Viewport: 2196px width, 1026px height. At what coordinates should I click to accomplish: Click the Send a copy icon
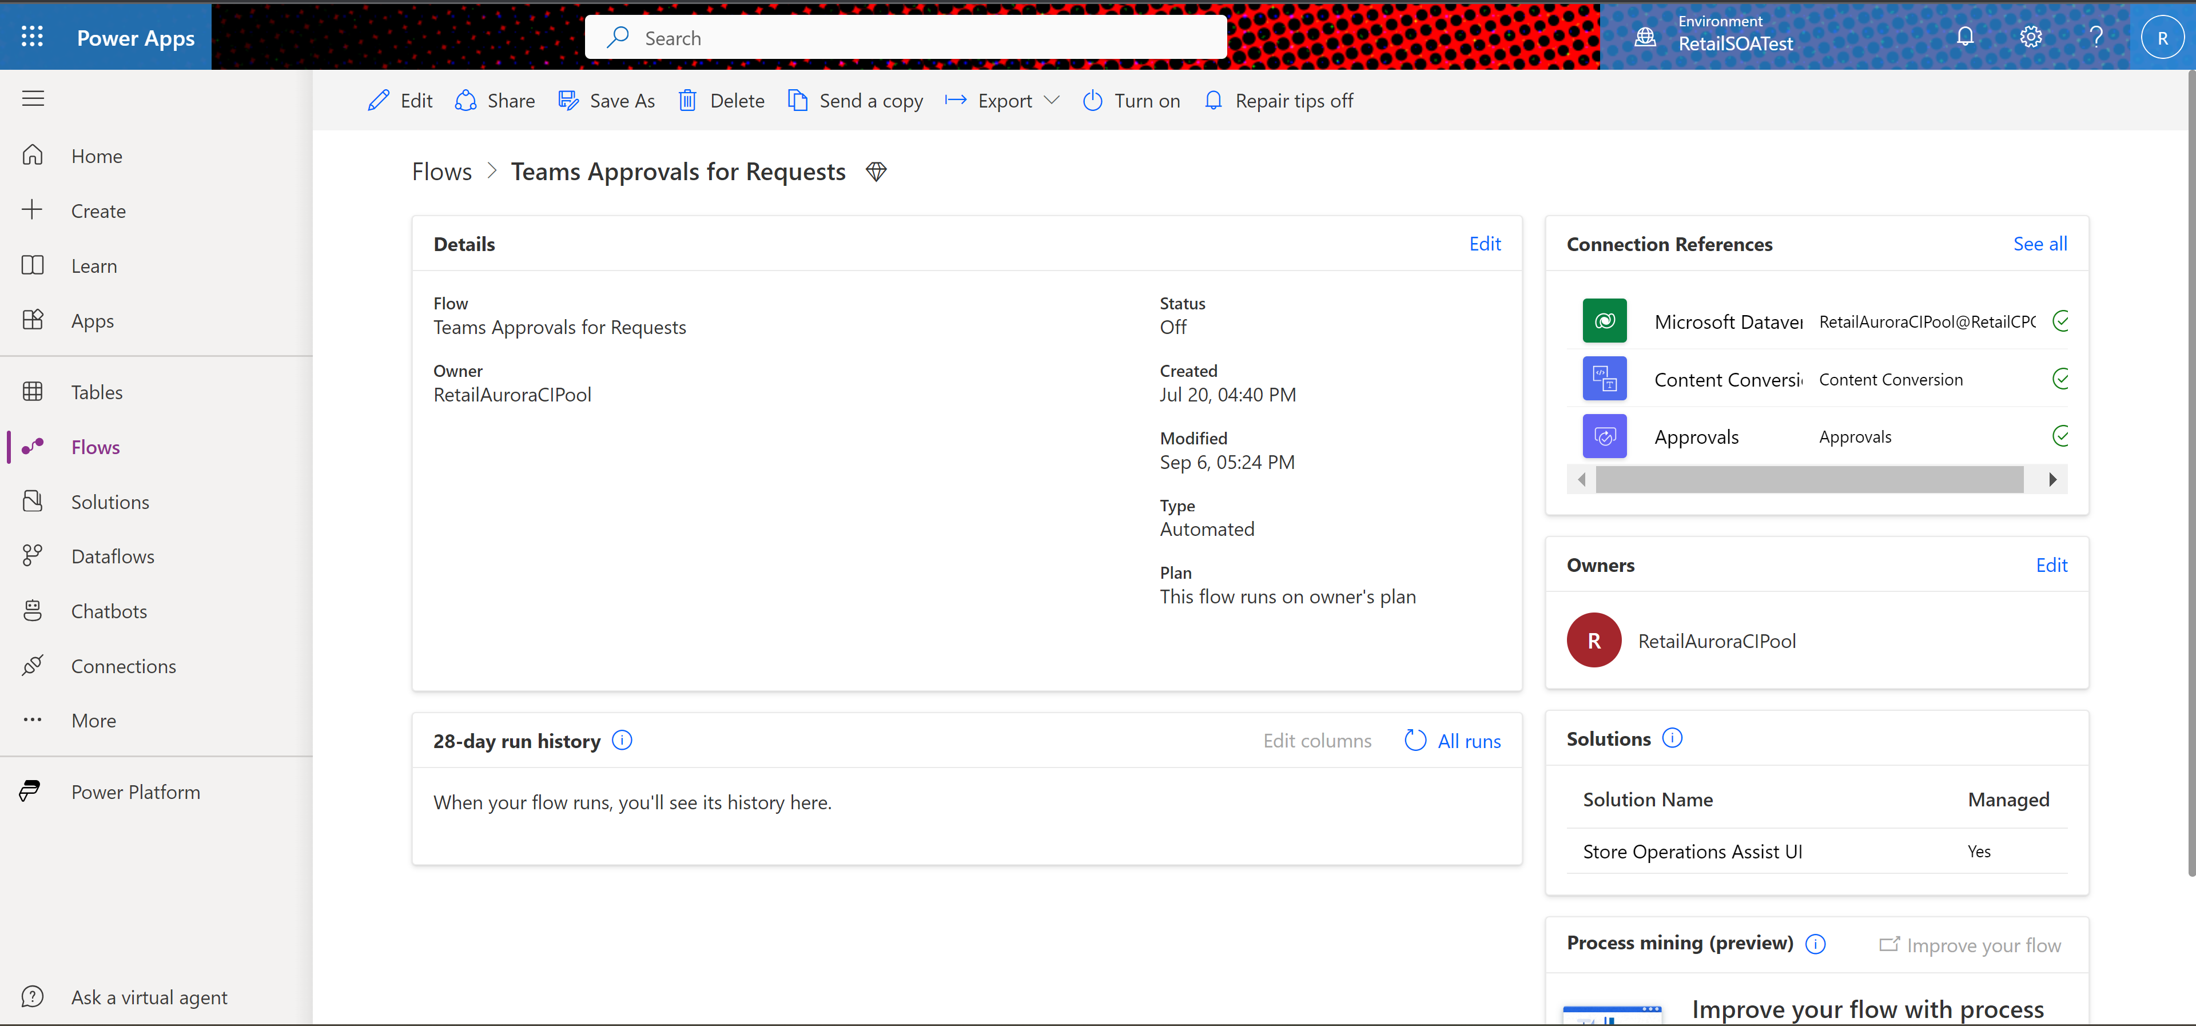click(x=795, y=100)
